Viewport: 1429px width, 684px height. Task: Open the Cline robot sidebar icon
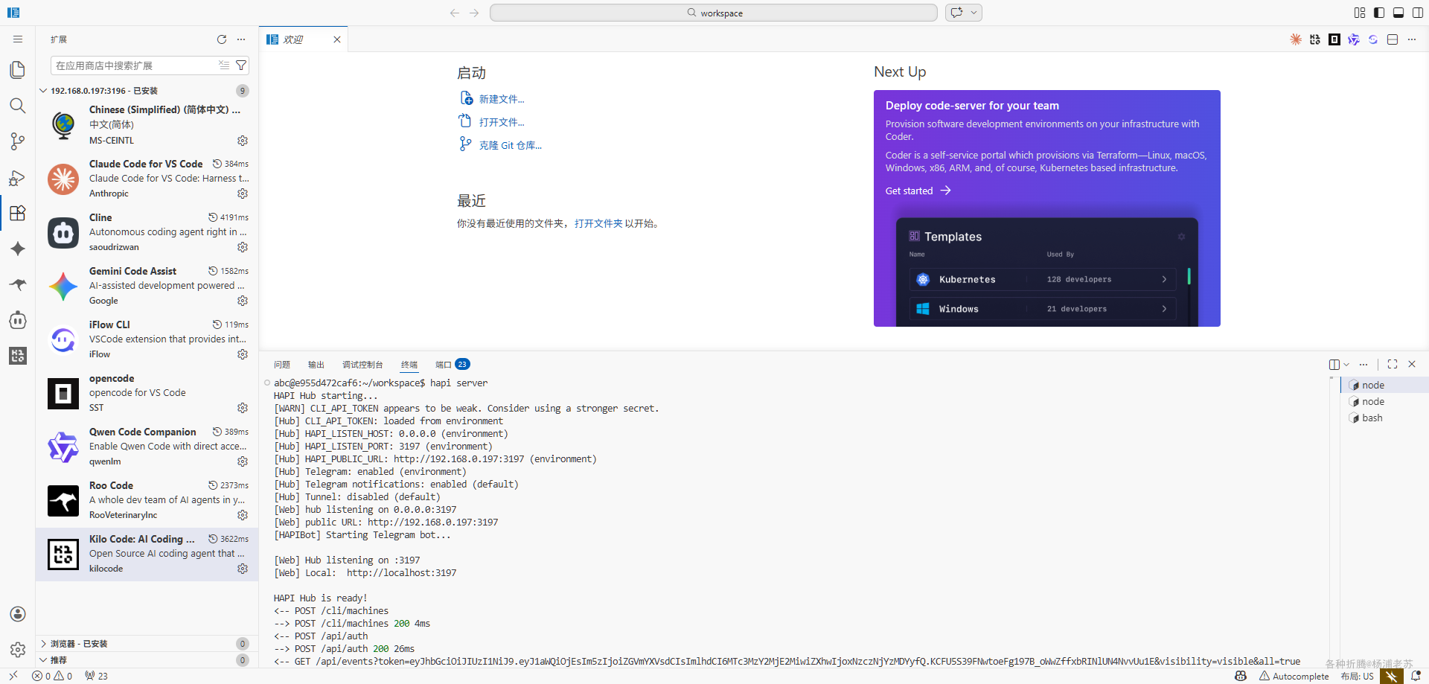click(x=18, y=320)
